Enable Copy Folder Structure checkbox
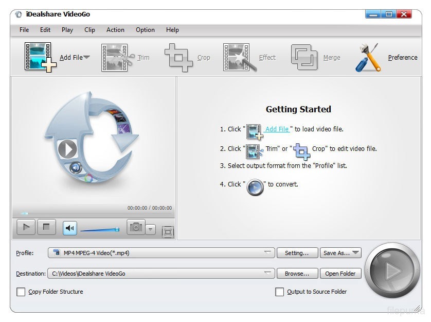 click(x=21, y=292)
